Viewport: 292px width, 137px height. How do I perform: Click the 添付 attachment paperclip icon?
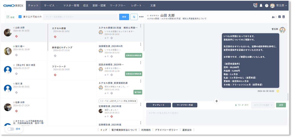click(x=243, y=105)
